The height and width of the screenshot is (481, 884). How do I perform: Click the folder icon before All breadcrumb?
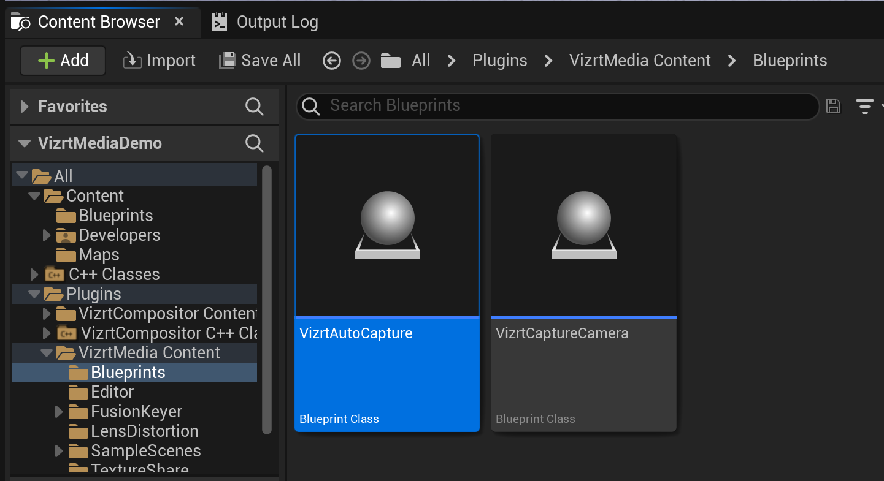(x=390, y=61)
